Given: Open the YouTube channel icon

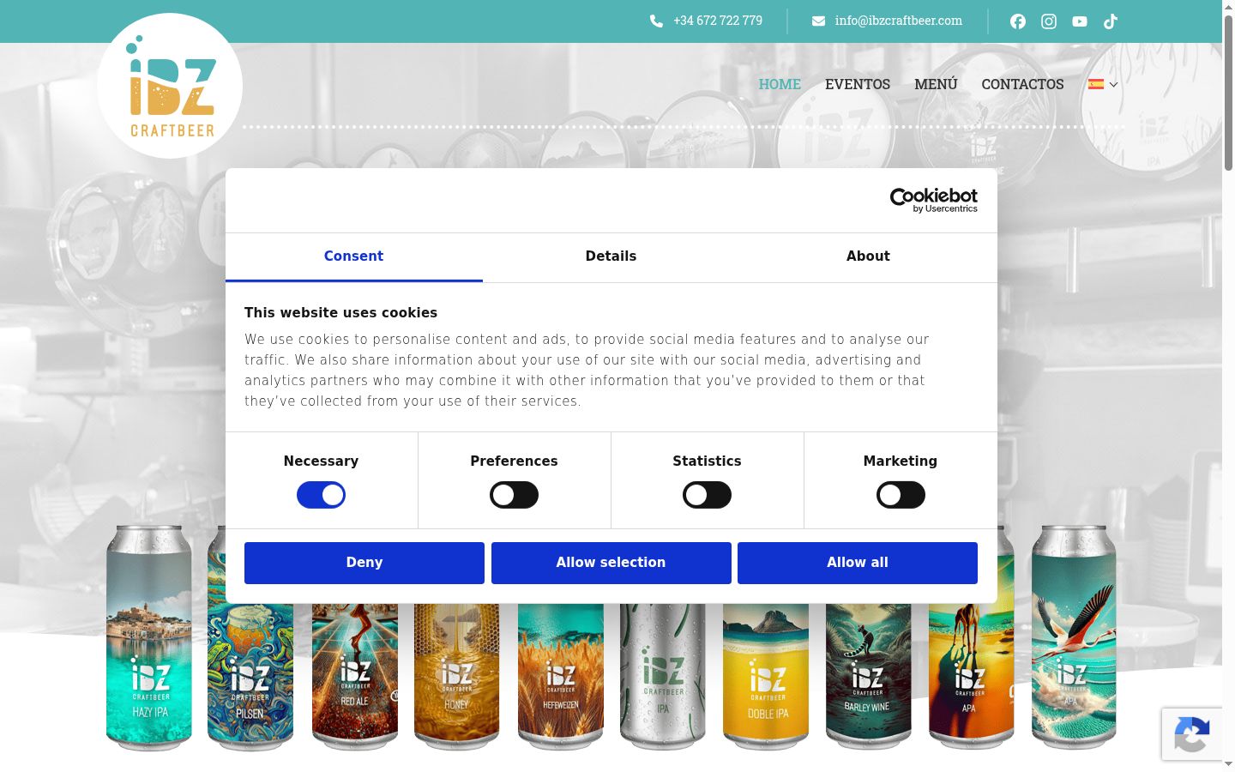Looking at the screenshot, I should (1080, 21).
